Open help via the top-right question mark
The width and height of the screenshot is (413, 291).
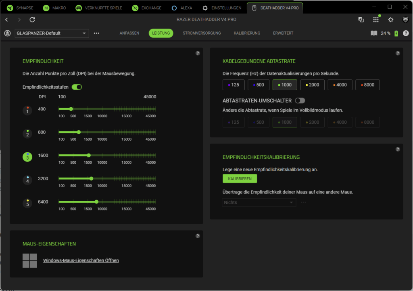[x=406, y=33]
